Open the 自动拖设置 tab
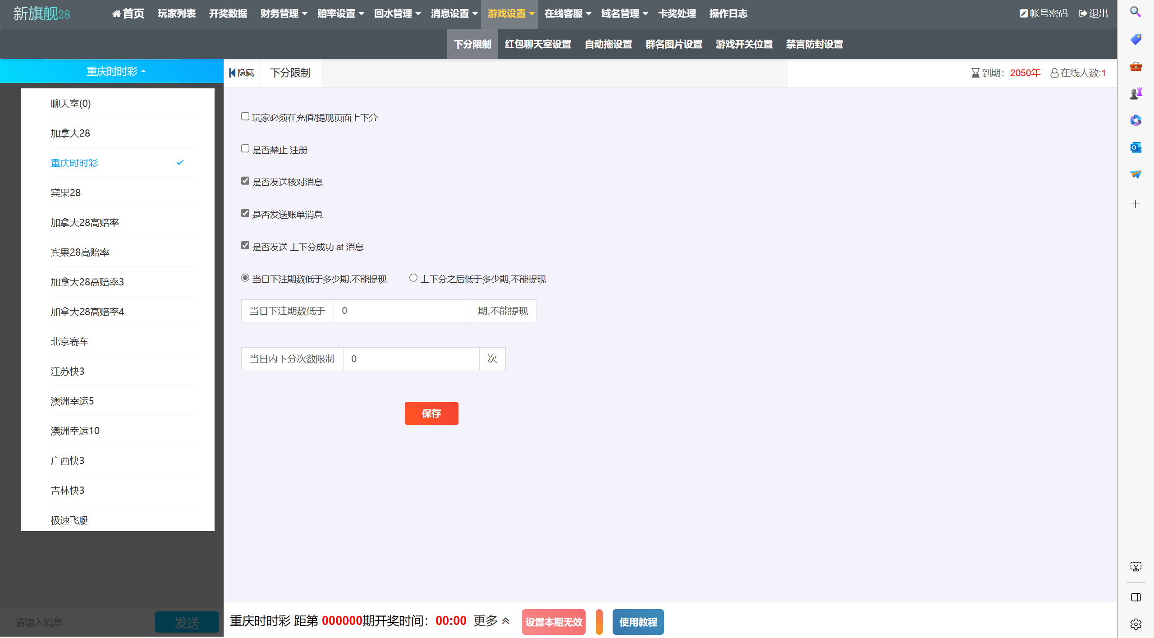The height and width of the screenshot is (638, 1154). tap(609, 44)
